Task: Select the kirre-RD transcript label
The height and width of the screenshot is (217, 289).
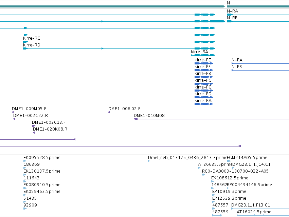Action: point(32,45)
